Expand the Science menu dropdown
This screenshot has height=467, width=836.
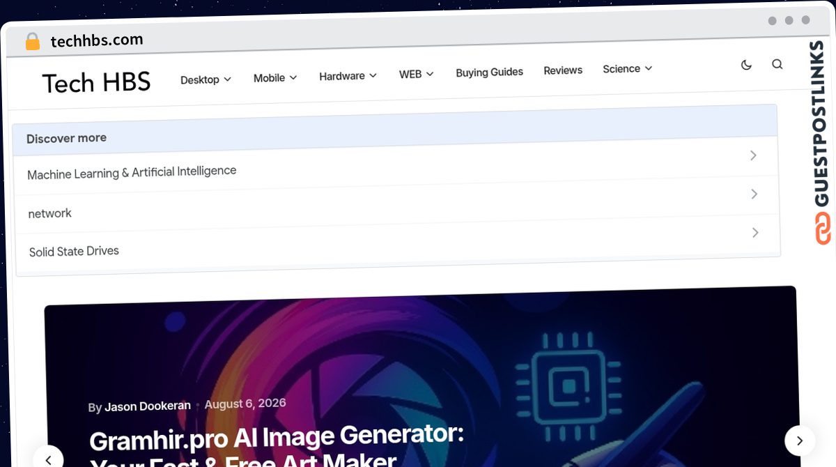(x=627, y=68)
